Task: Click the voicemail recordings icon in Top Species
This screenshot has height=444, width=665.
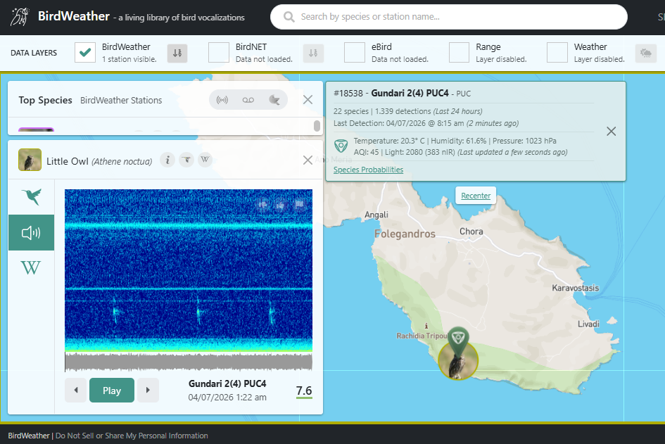Action: 248,100
